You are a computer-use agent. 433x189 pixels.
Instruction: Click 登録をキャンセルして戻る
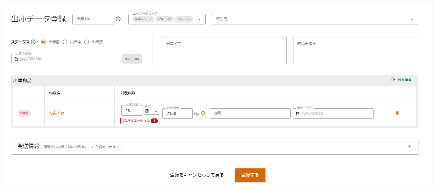click(197, 175)
